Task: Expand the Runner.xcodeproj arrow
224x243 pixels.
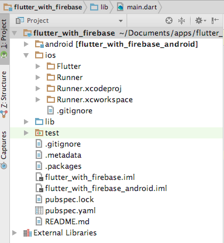Action: [x=38, y=89]
